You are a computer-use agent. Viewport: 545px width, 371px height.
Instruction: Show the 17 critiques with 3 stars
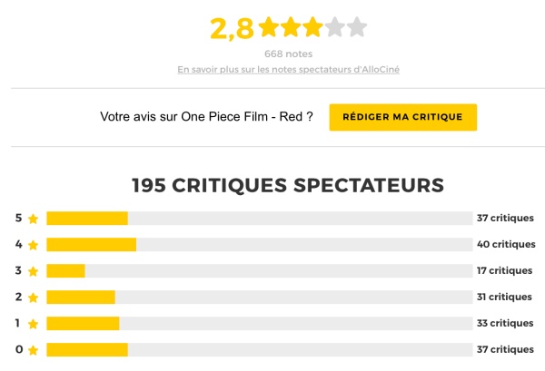[505, 270]
